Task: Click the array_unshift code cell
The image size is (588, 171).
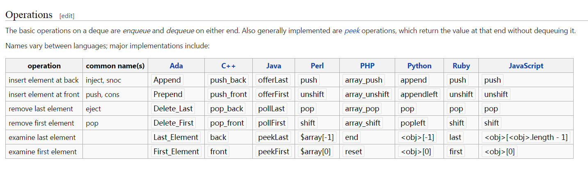Action: tap(367, 94)
